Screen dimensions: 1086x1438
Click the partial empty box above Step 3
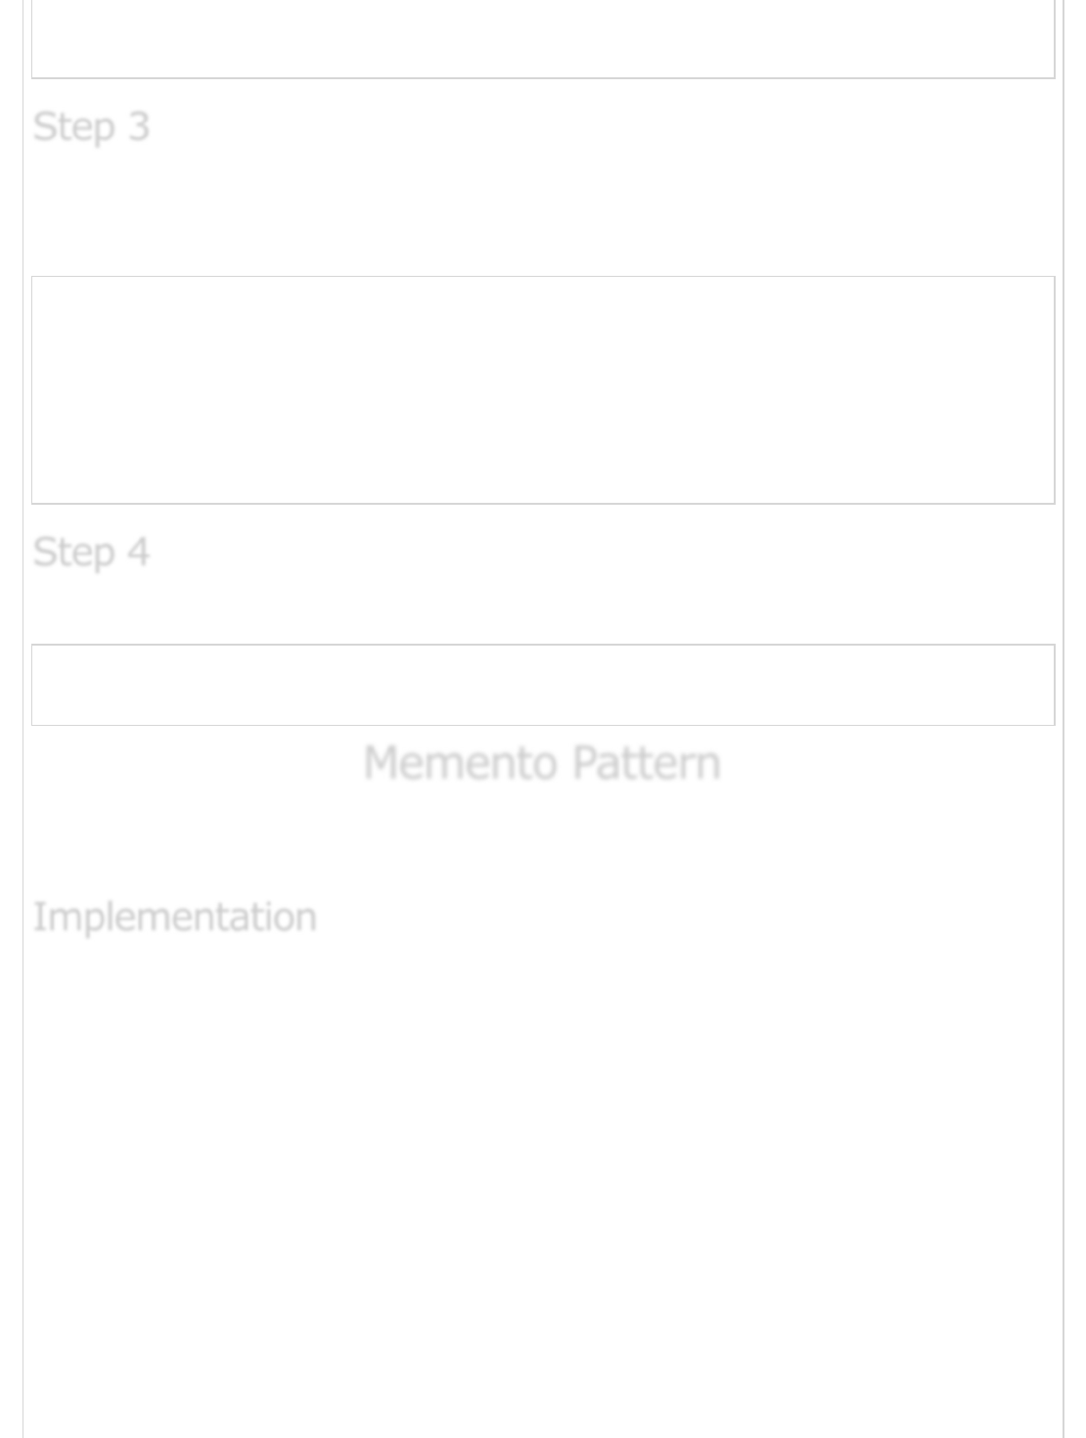(x=543, y=39)
